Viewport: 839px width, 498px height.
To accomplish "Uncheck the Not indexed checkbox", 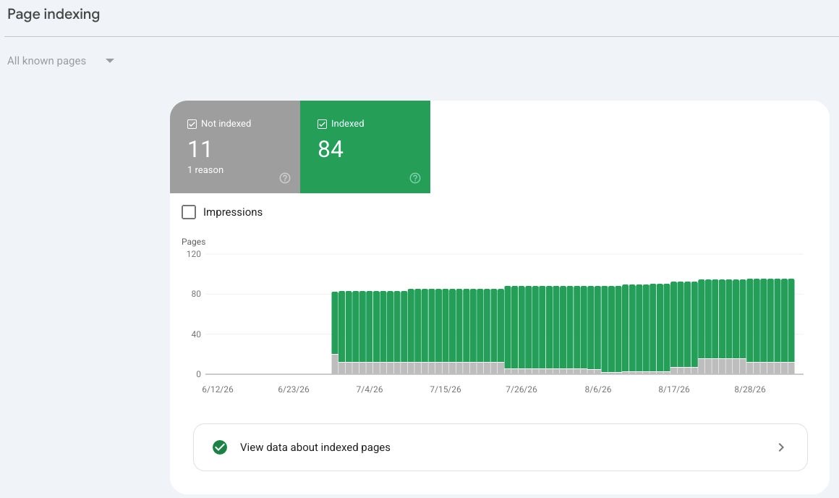I will coord(192,124).
